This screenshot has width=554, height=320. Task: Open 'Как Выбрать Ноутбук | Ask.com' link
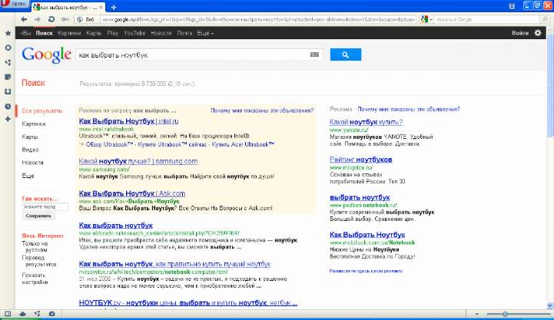coord(132,193)
